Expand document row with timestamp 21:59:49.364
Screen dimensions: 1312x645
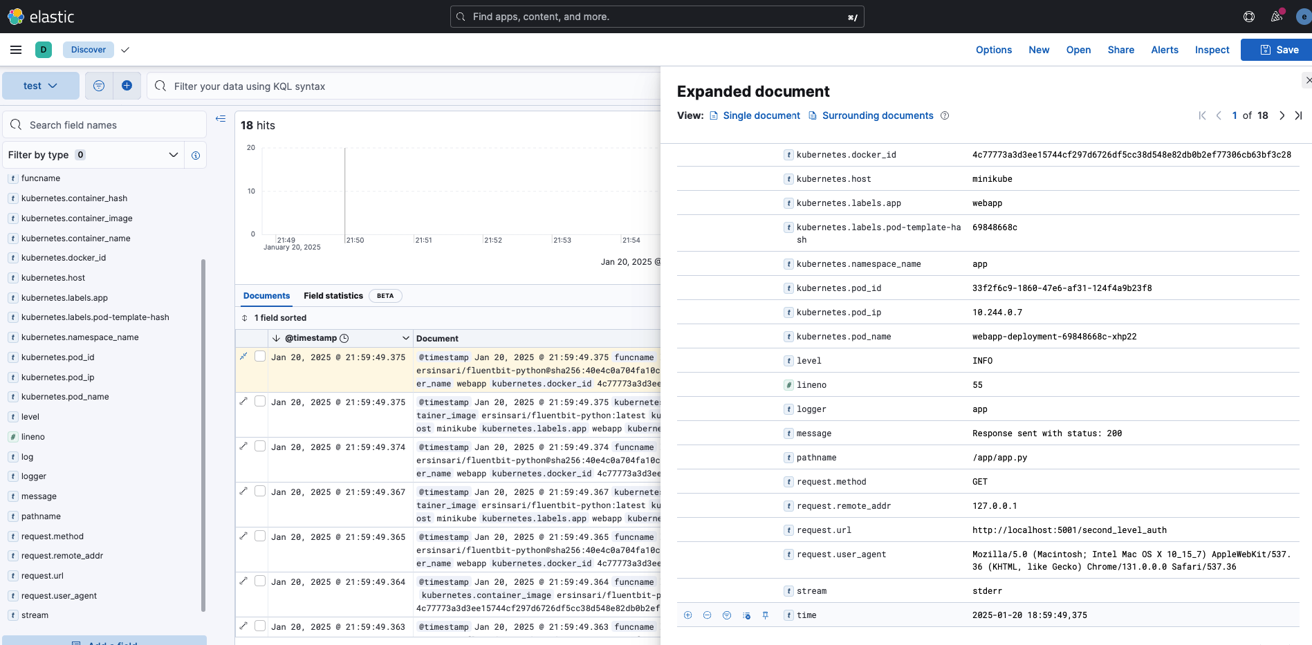pos(243,581)
